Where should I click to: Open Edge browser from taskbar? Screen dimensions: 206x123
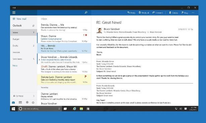(x=74, y=109)
